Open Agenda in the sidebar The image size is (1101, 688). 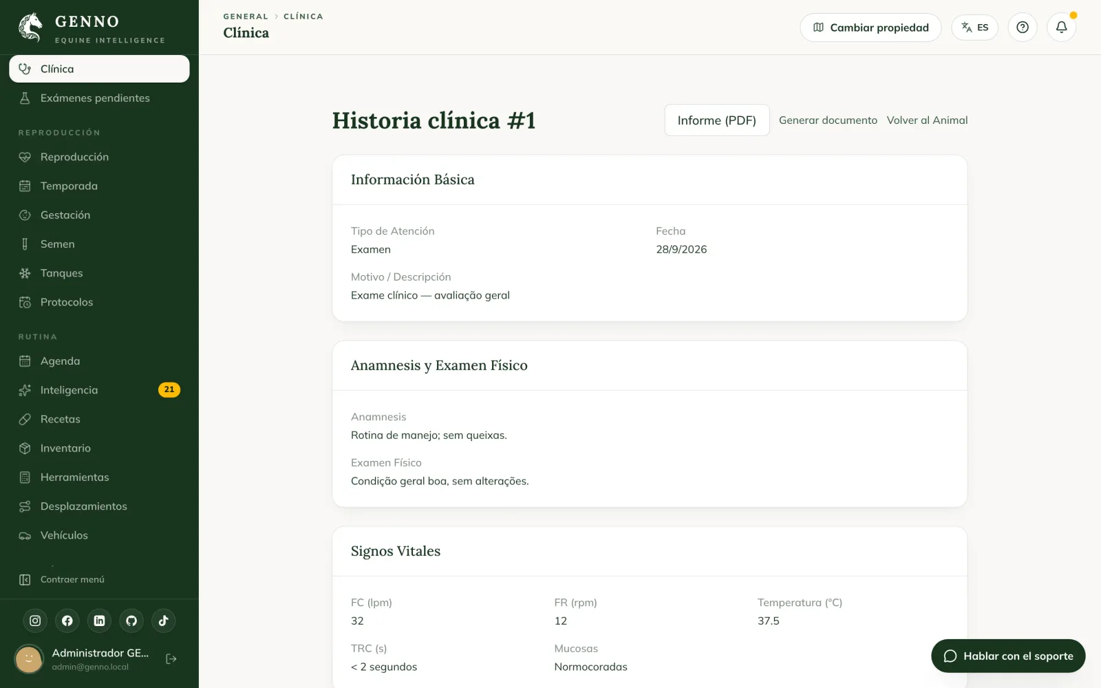(99, 361)
